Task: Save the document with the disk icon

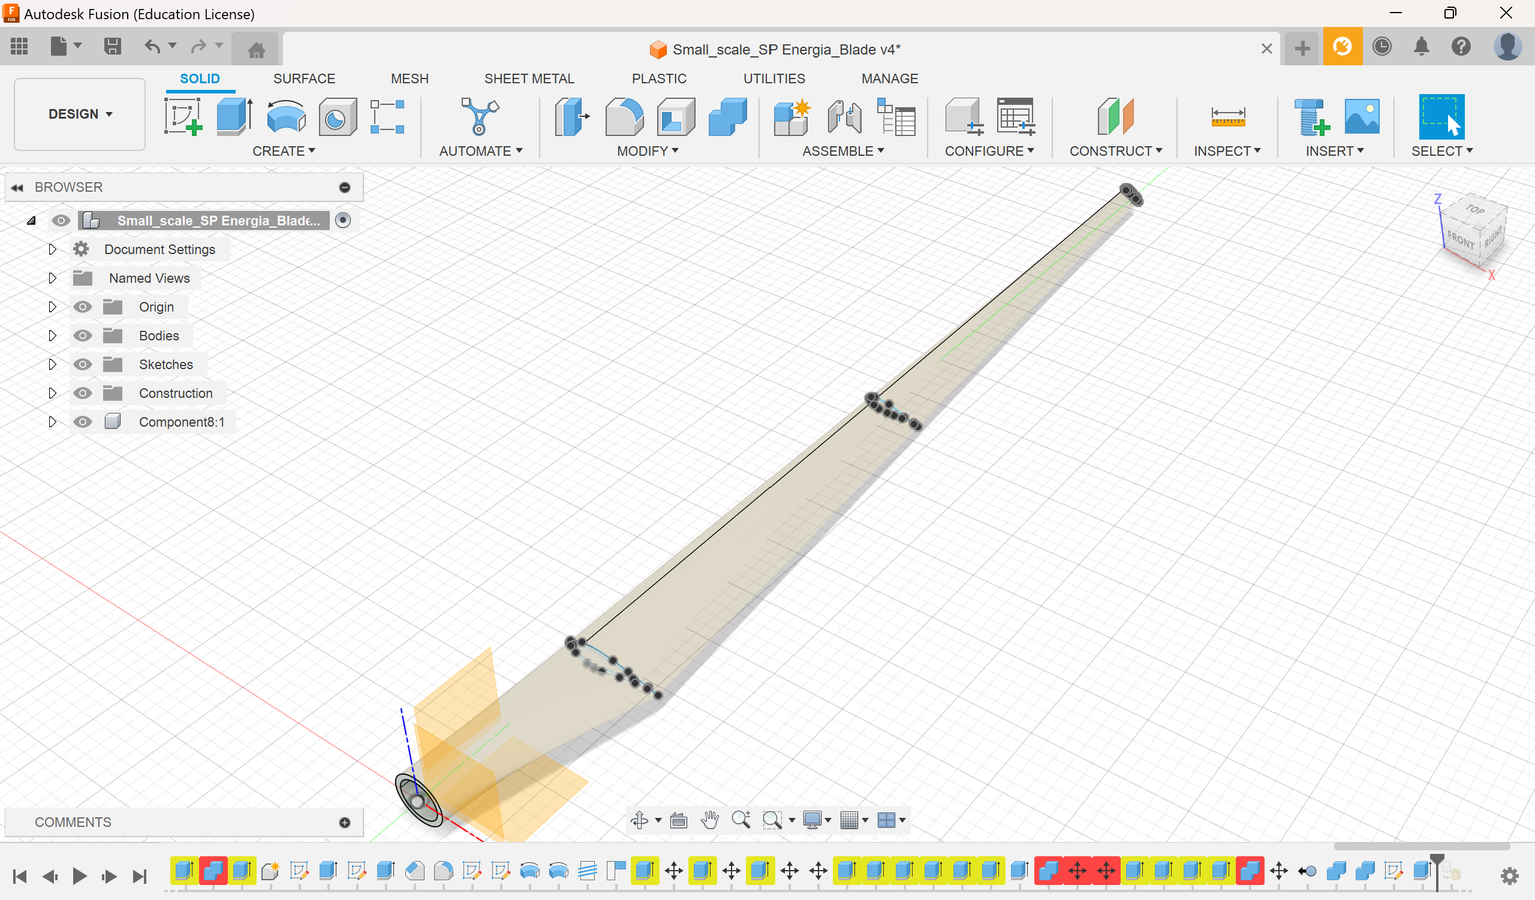Action: point(113,46)
